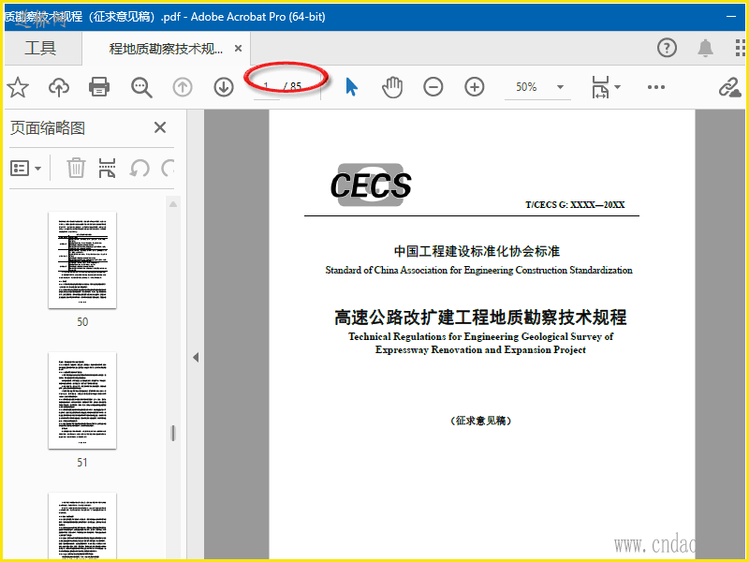Switch to the 程地质勘察技术规... document tab
749x562 pixels.
point(166,49)
